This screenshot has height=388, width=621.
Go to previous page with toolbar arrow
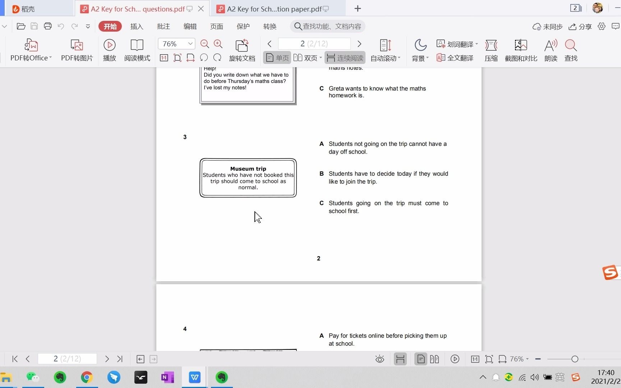(270, 44)
